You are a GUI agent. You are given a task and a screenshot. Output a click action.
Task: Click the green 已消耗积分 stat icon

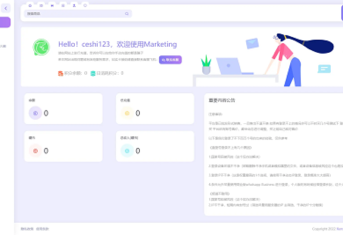[92, 73]
